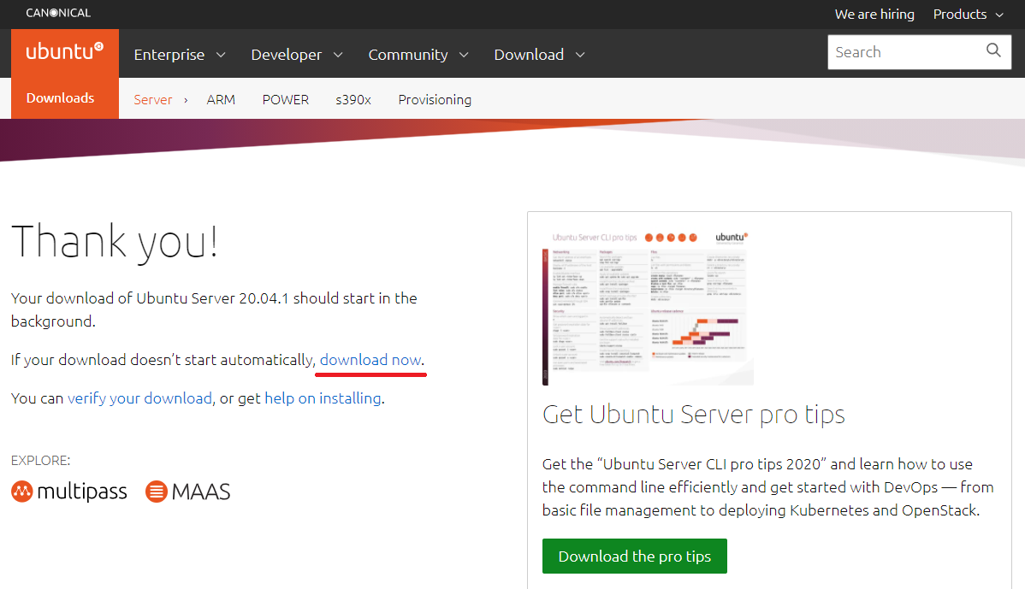Click the Thank you! heading
The image size is (1025, 589).
115,242
